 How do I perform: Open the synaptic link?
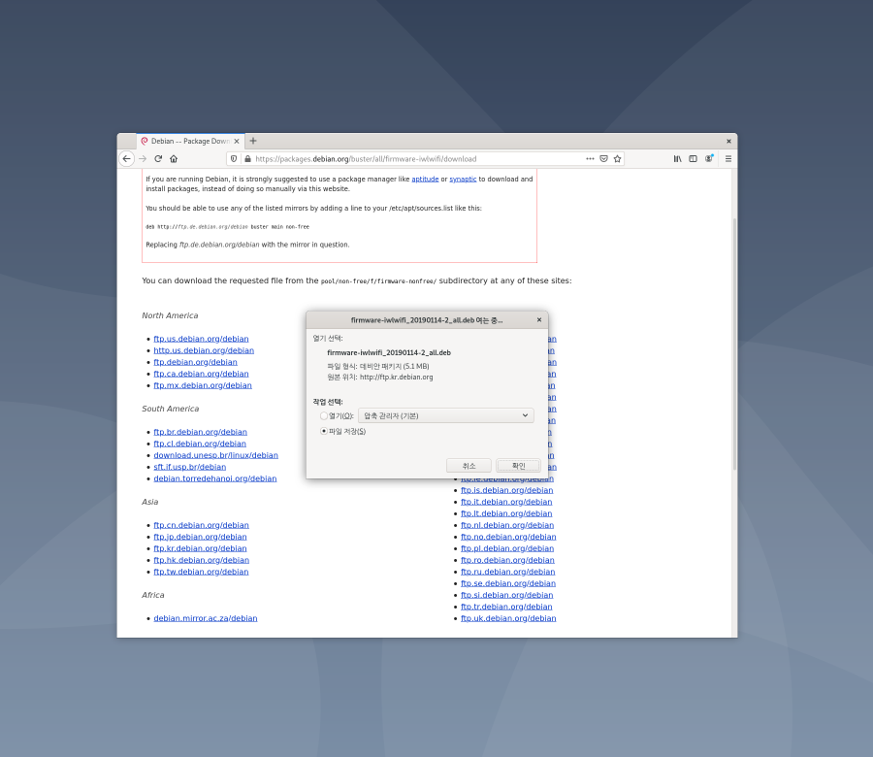pyautogui.click(x=463, y=179)
